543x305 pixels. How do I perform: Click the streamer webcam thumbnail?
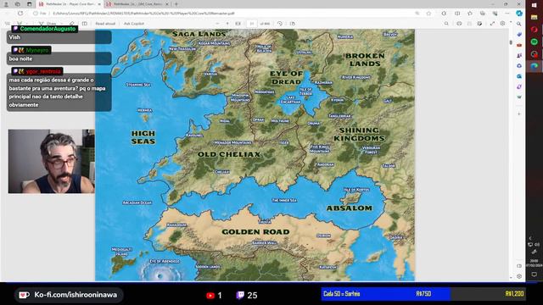pyautogui.click(x=51, y=161)
